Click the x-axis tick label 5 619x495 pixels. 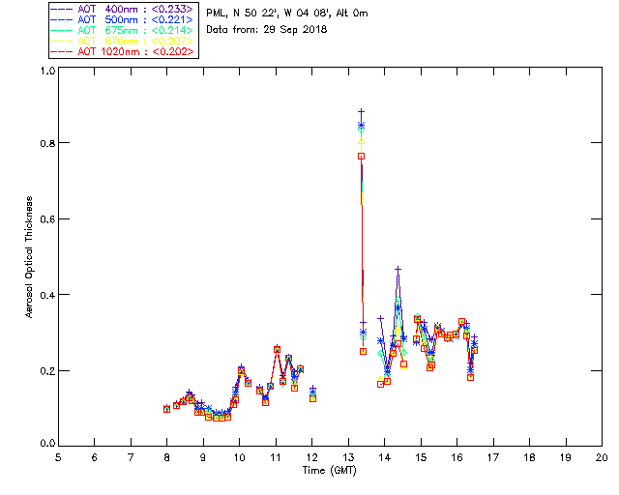pos(58,457)
